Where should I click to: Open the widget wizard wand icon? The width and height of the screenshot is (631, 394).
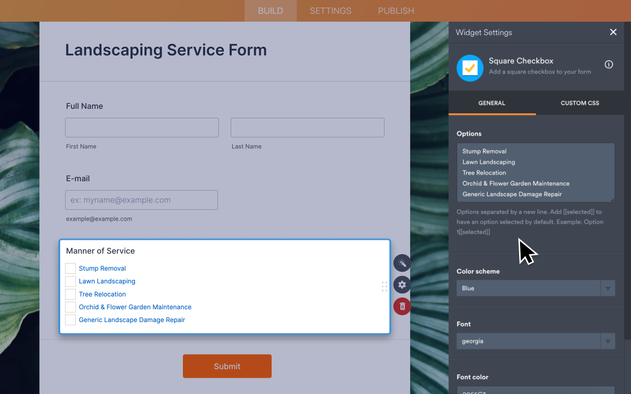click(x=402, y=263)
